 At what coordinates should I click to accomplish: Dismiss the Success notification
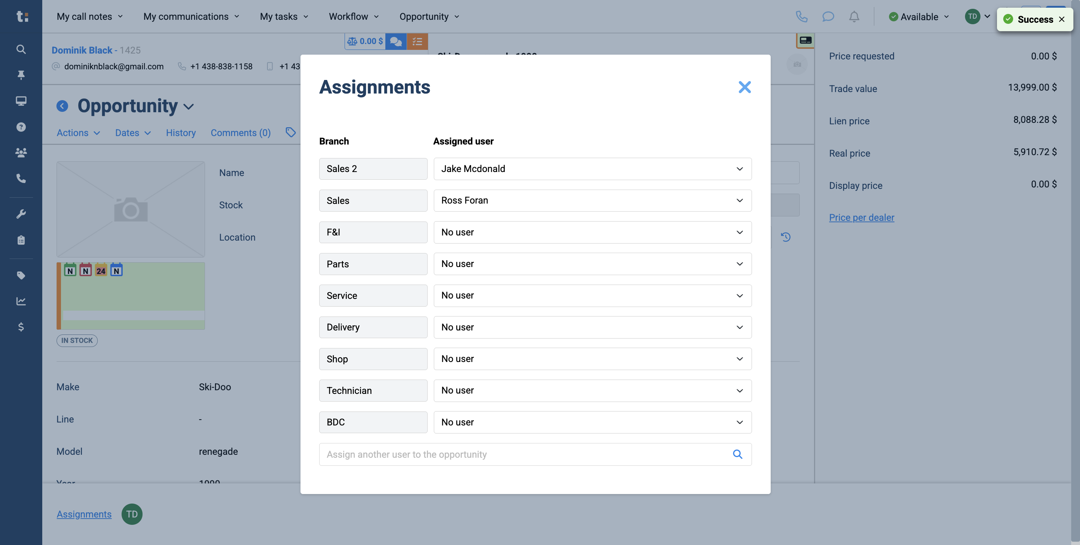coord(1062,19)
